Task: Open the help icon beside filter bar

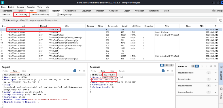Action: click(x=221, y=20)
